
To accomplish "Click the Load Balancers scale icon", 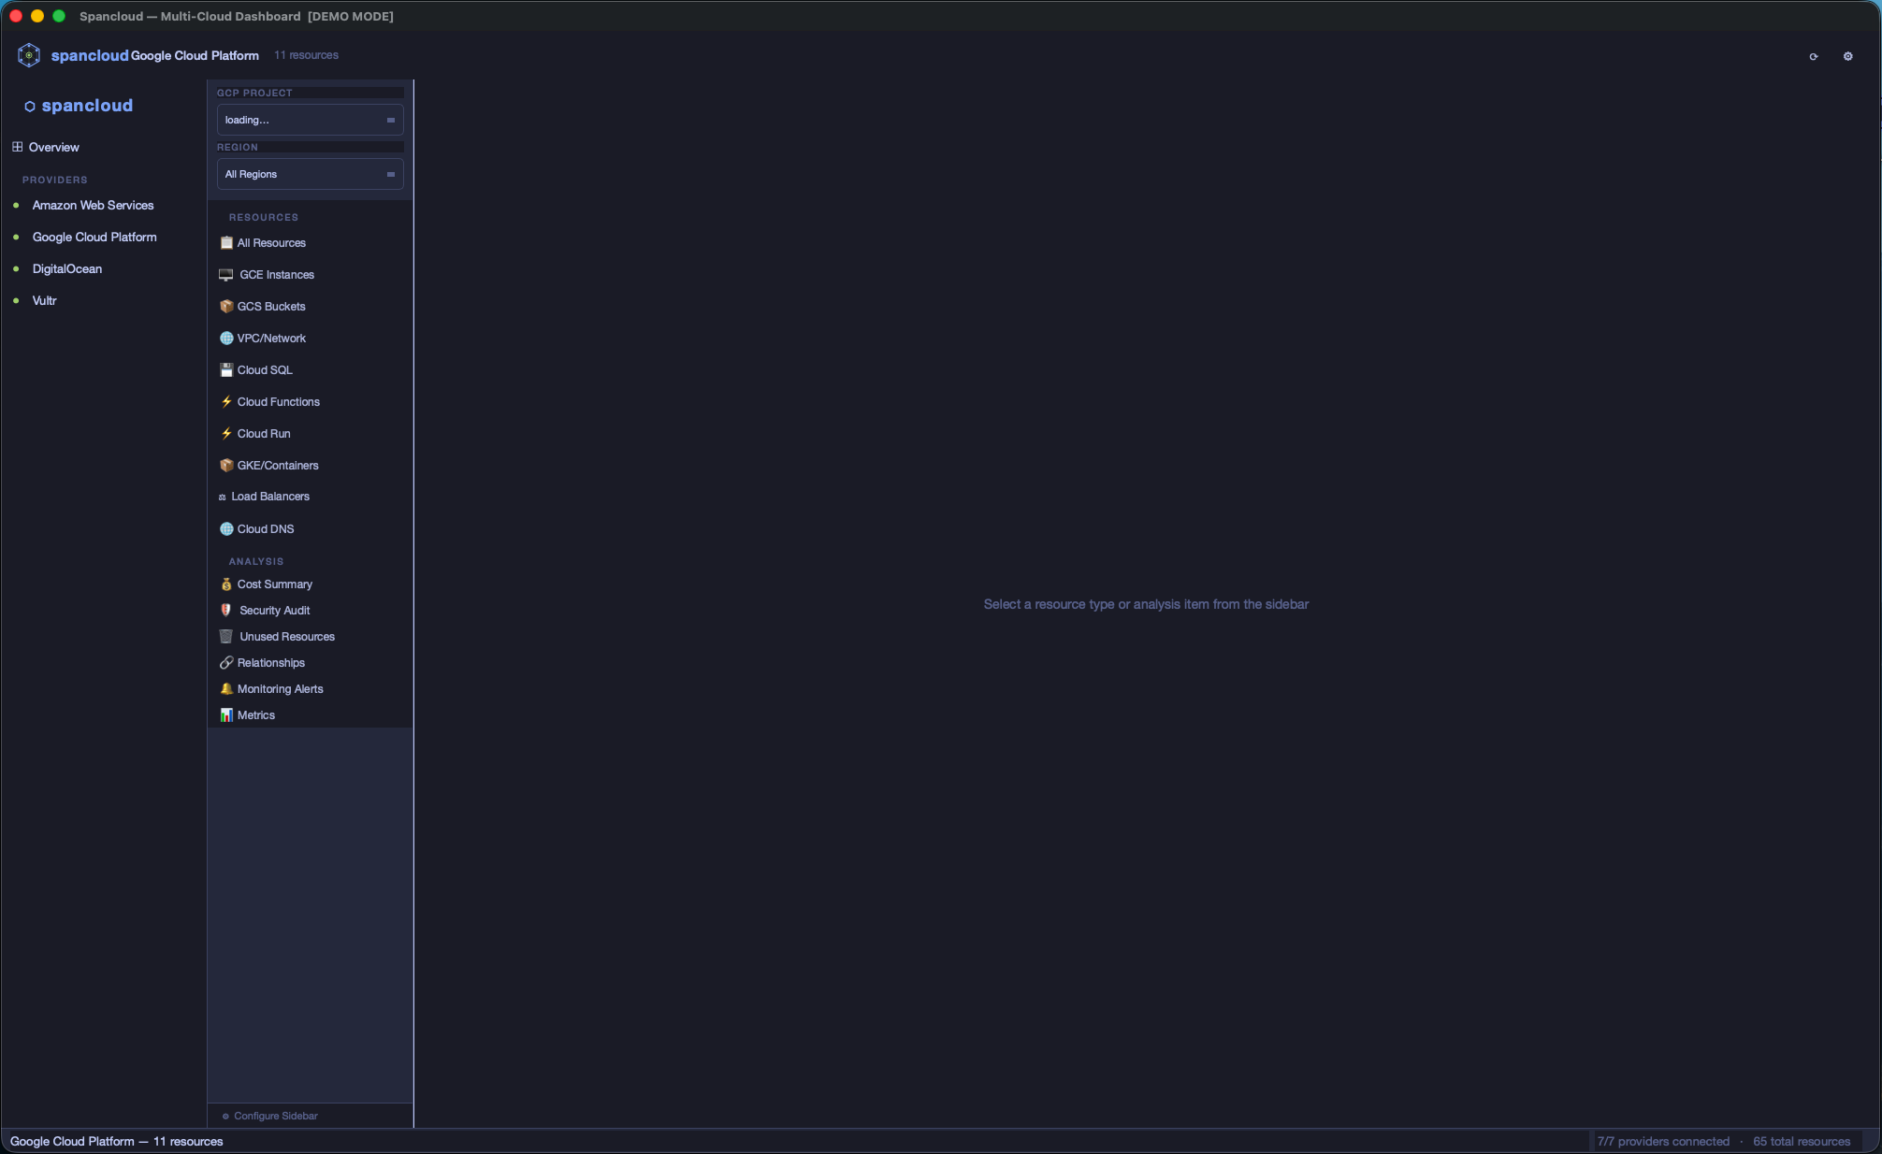I will pos(223,497).
